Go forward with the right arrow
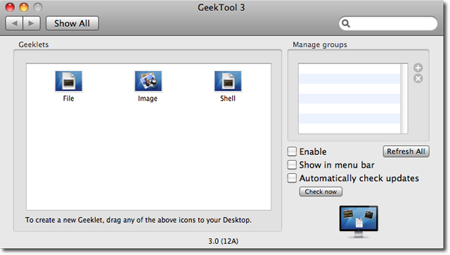 (32, 23)
